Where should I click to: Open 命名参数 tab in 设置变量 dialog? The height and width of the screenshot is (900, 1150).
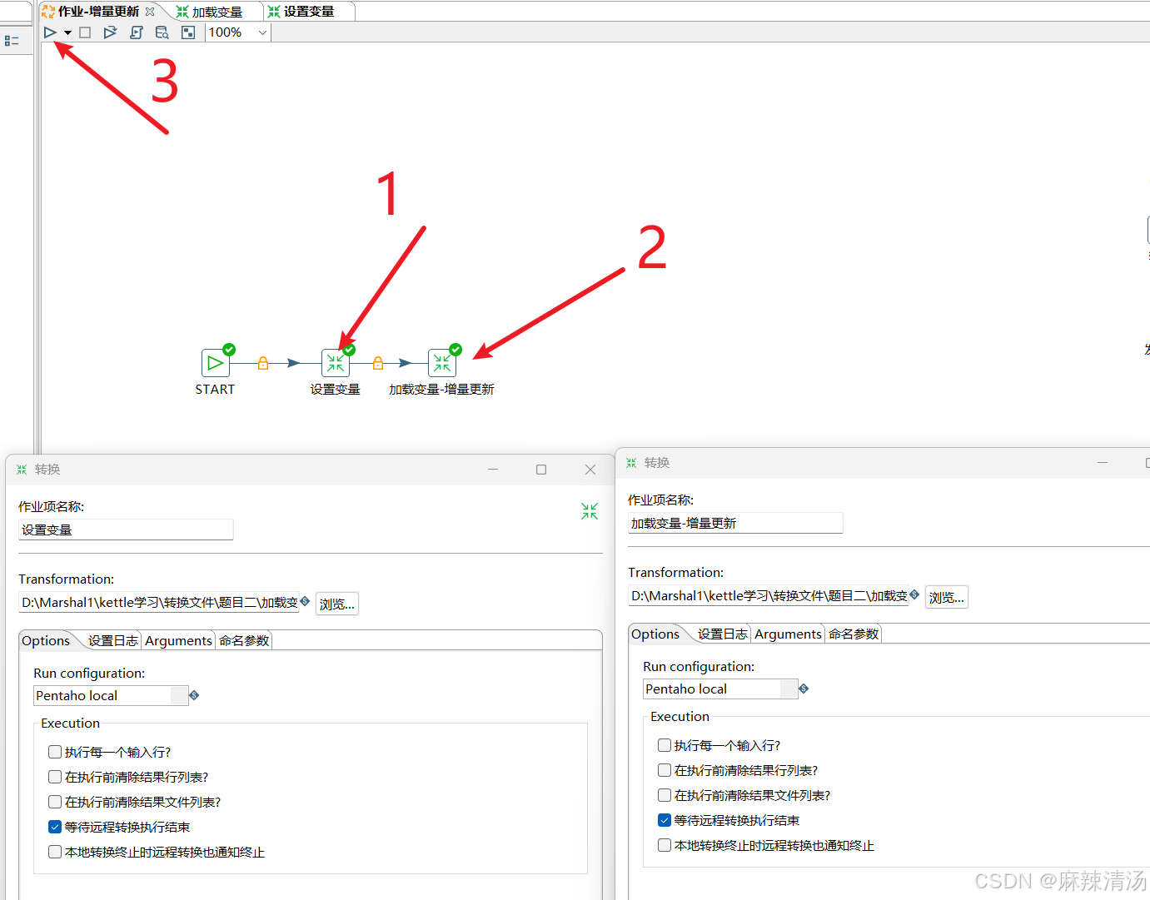244,640
